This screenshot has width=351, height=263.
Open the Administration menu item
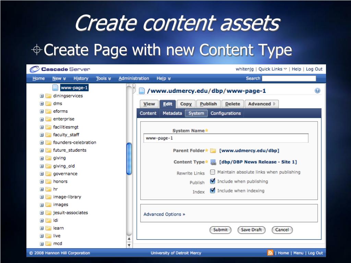point(134,78)
